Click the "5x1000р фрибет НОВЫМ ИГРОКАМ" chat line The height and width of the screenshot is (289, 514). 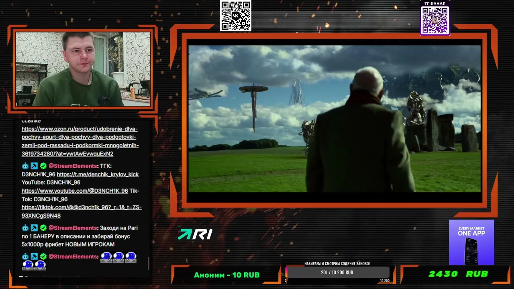click(x=68, y=244)
